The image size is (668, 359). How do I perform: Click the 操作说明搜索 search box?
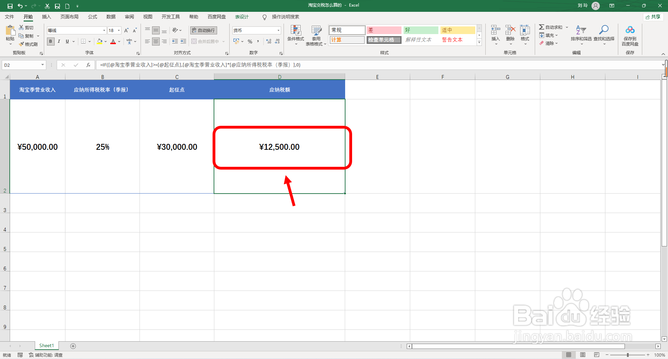point(285,17)
